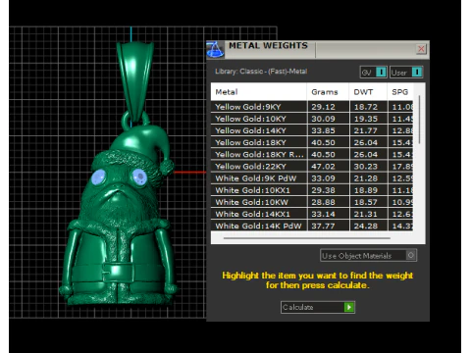Close the Metal Weights panel
The height and width of the screenshot is (353, 471).
point(421,49)
